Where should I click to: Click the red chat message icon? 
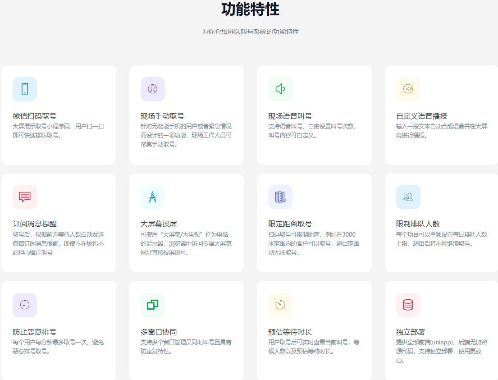coord(25,197)
